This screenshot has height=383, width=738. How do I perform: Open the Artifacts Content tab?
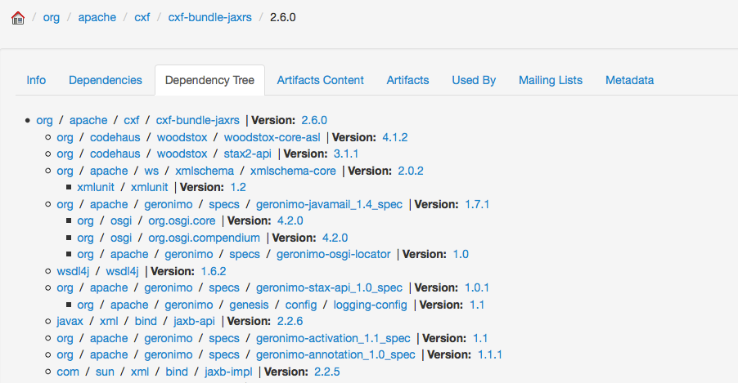pos(320,80)
